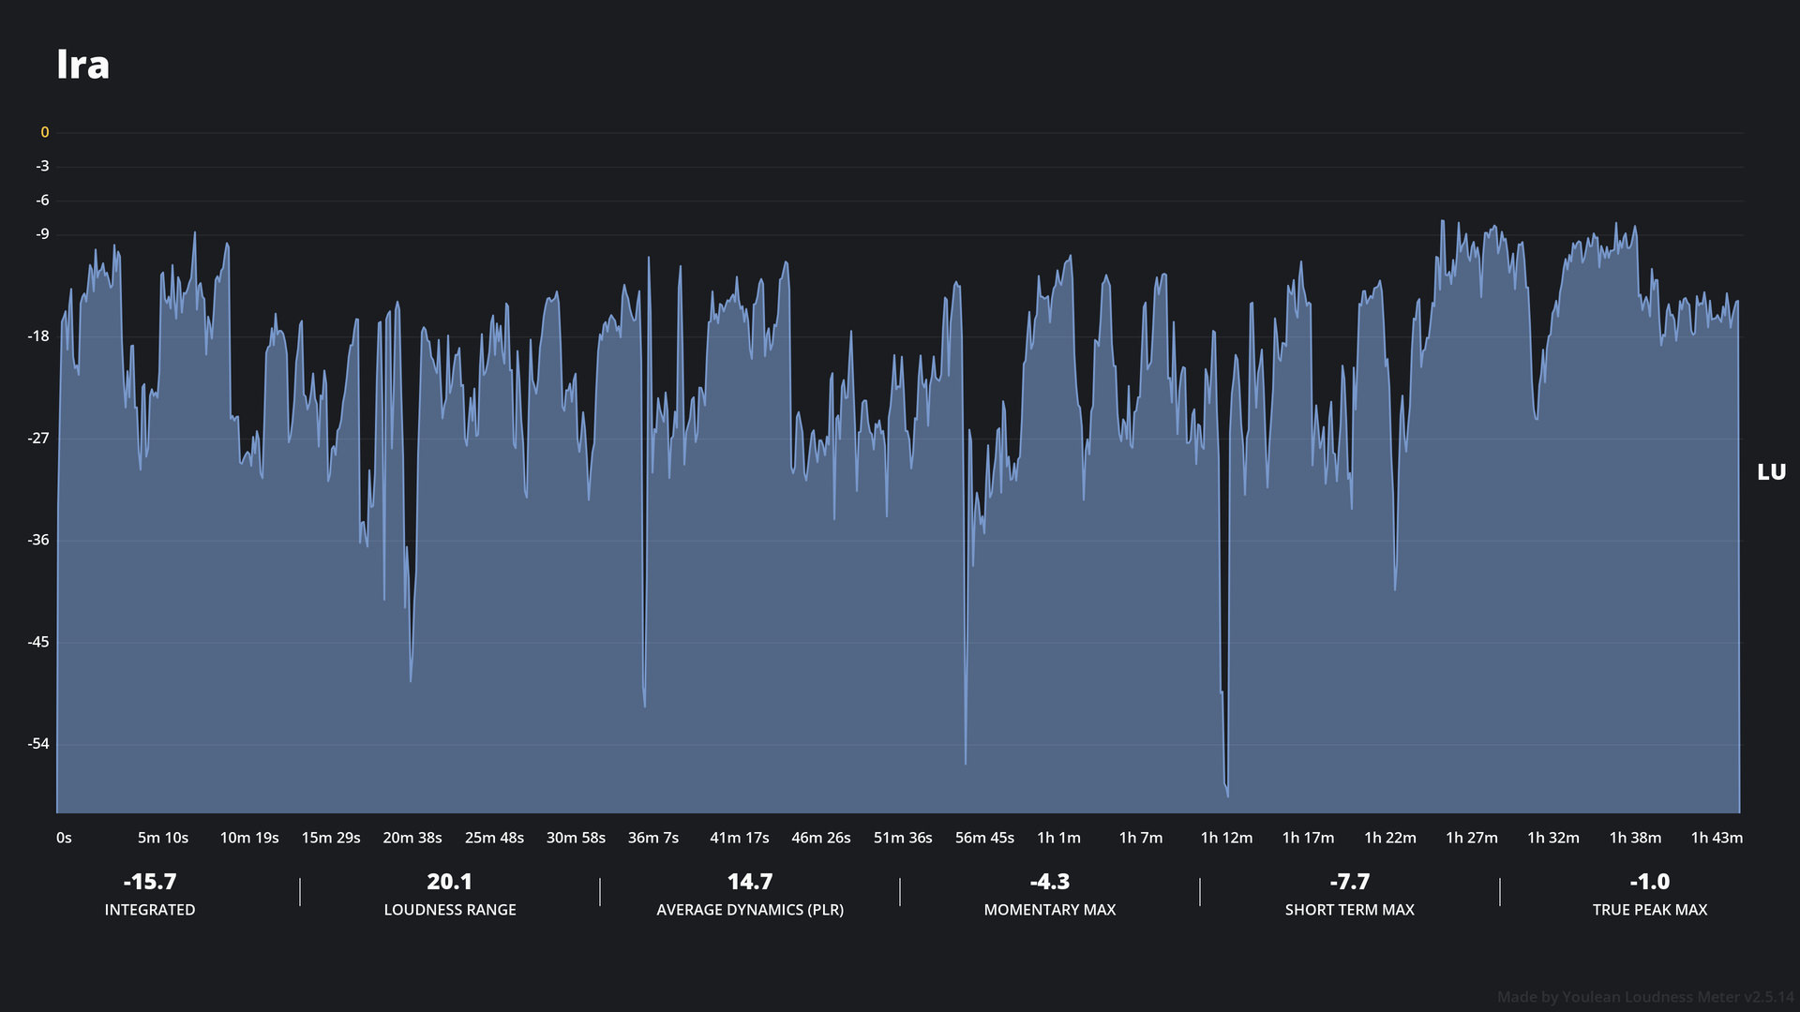Click the '51m 36s' time label
The width and height of the screenshot is (1800, 1012).
pyautogui.click(x=903, y=838)
